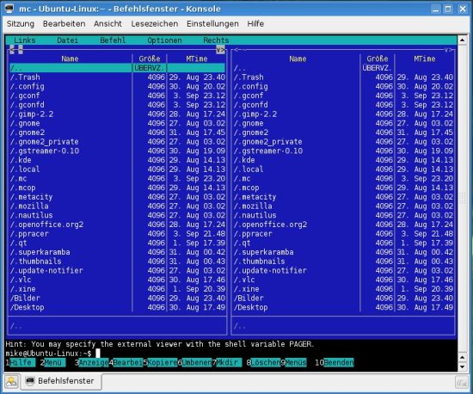
Task: Click the Mkdir function key button
Action: click(229, 362)
